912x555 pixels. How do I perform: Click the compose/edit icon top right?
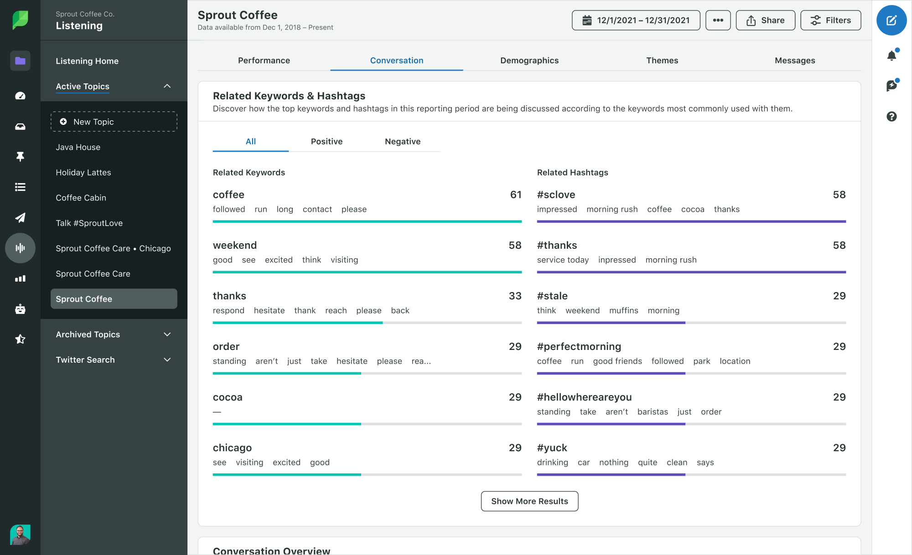click(892, 20)
